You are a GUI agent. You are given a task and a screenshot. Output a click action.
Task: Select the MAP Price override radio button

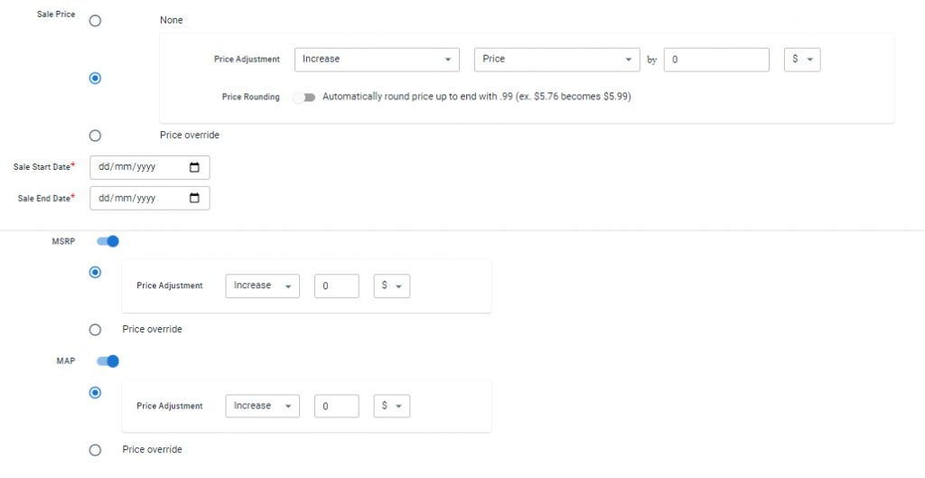95,450
